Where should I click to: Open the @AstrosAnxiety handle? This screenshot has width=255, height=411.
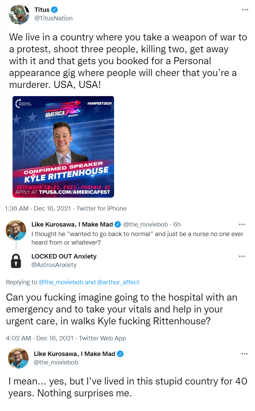pyautogui.click(x=54, y=265)
